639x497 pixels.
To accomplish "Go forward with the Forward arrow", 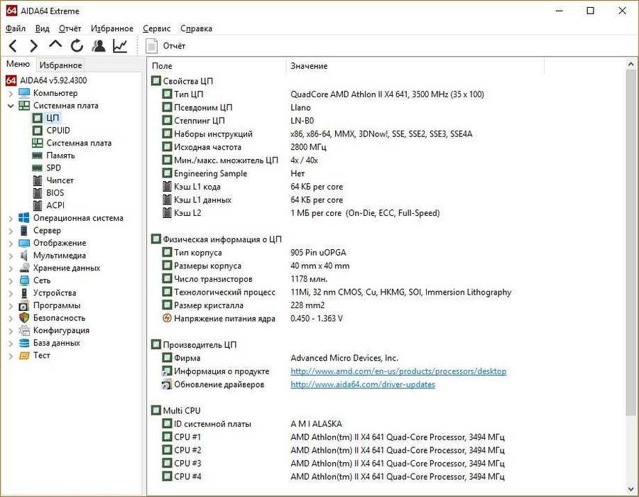I will click(x=34, y=45).
